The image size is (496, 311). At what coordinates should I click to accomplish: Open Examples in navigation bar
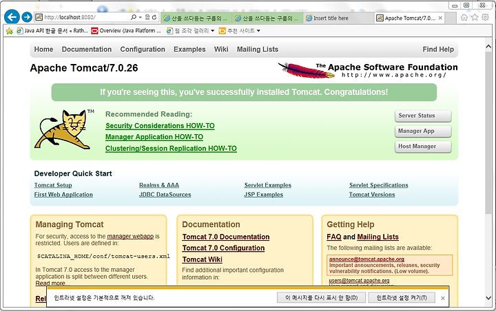click(189, 50)
